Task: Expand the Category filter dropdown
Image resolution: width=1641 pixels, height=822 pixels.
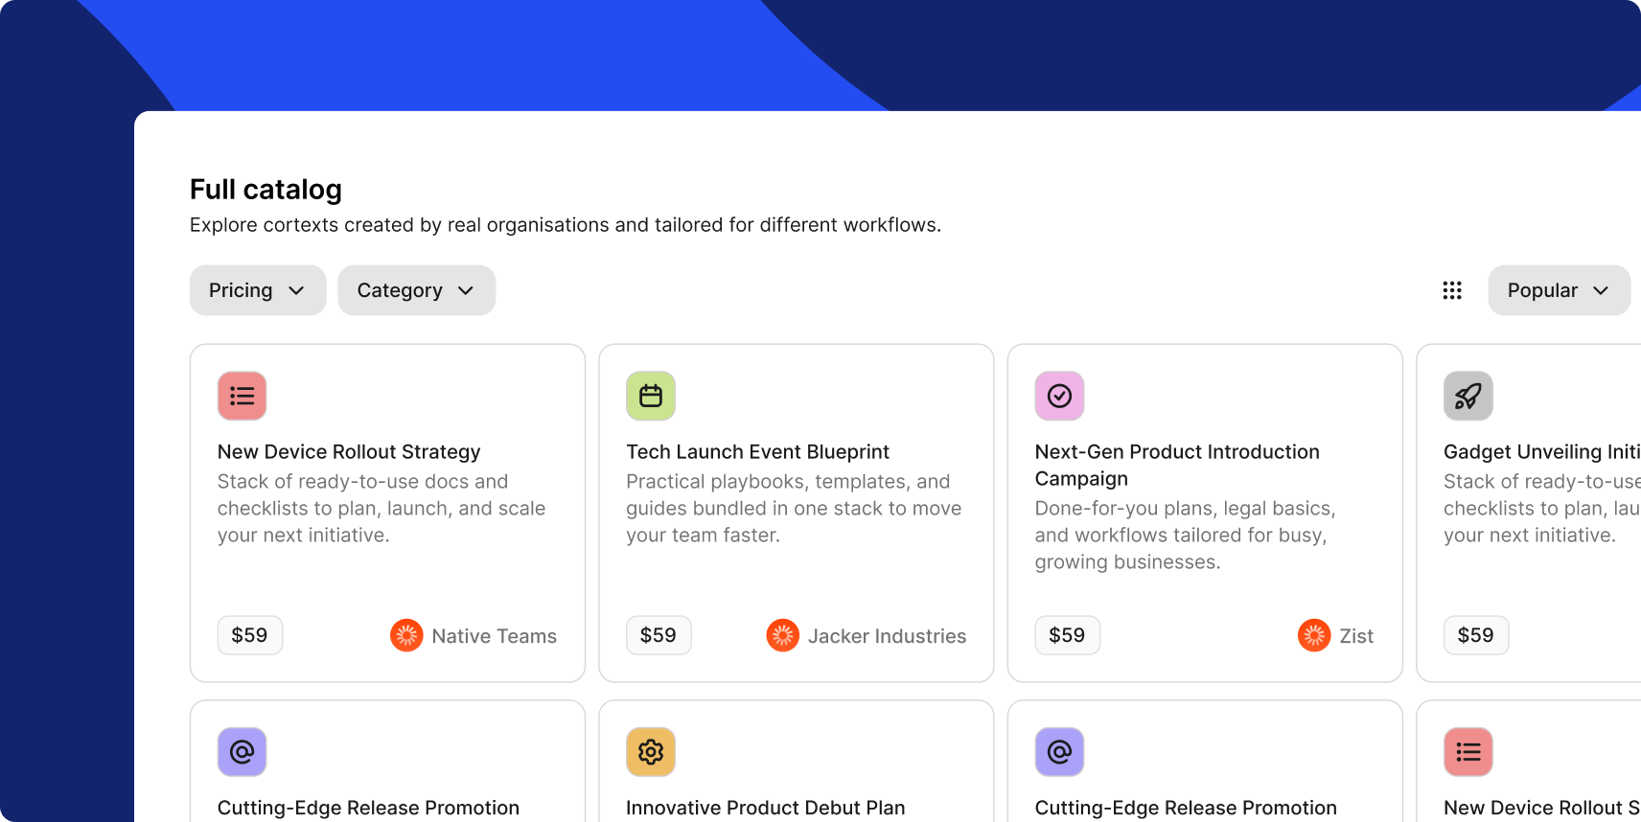Action: point(416,290)
